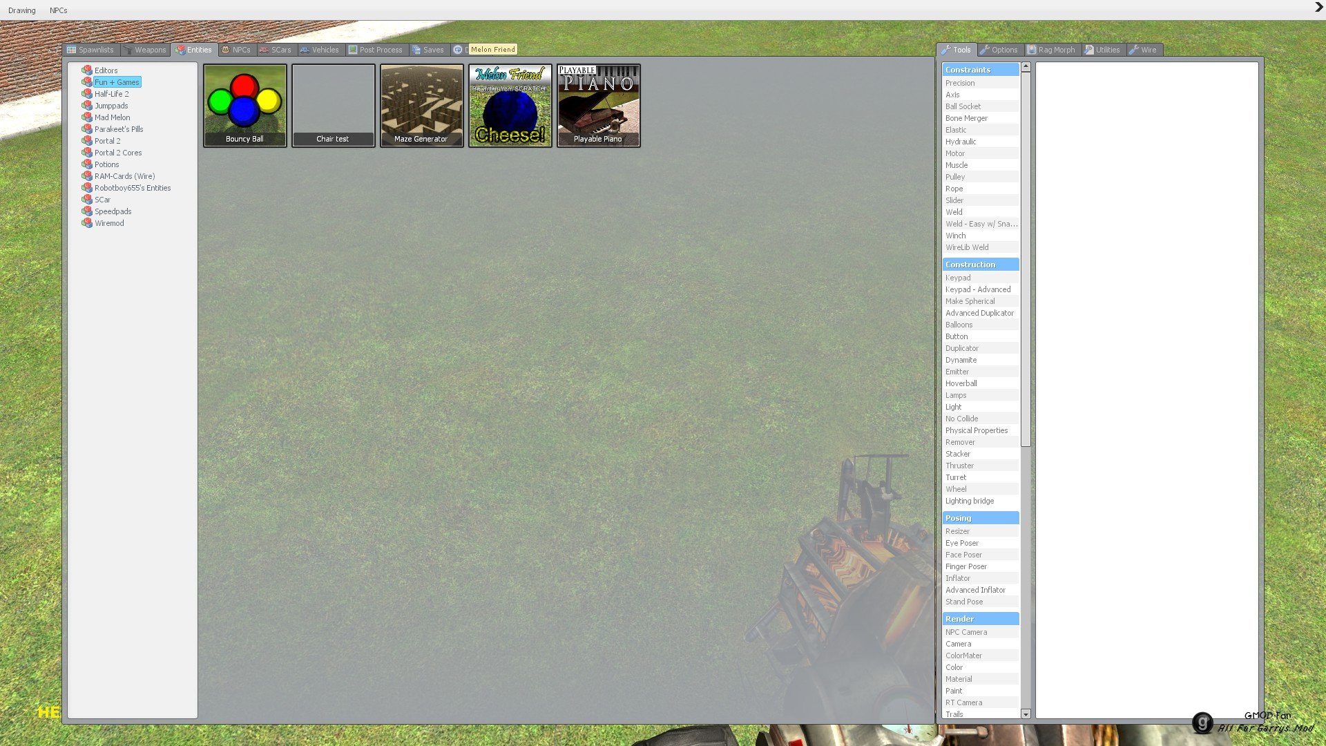The height and width of the screenshot is (746, 1326).
Task: Select the Face Poser tool
Action: [981, 555]
